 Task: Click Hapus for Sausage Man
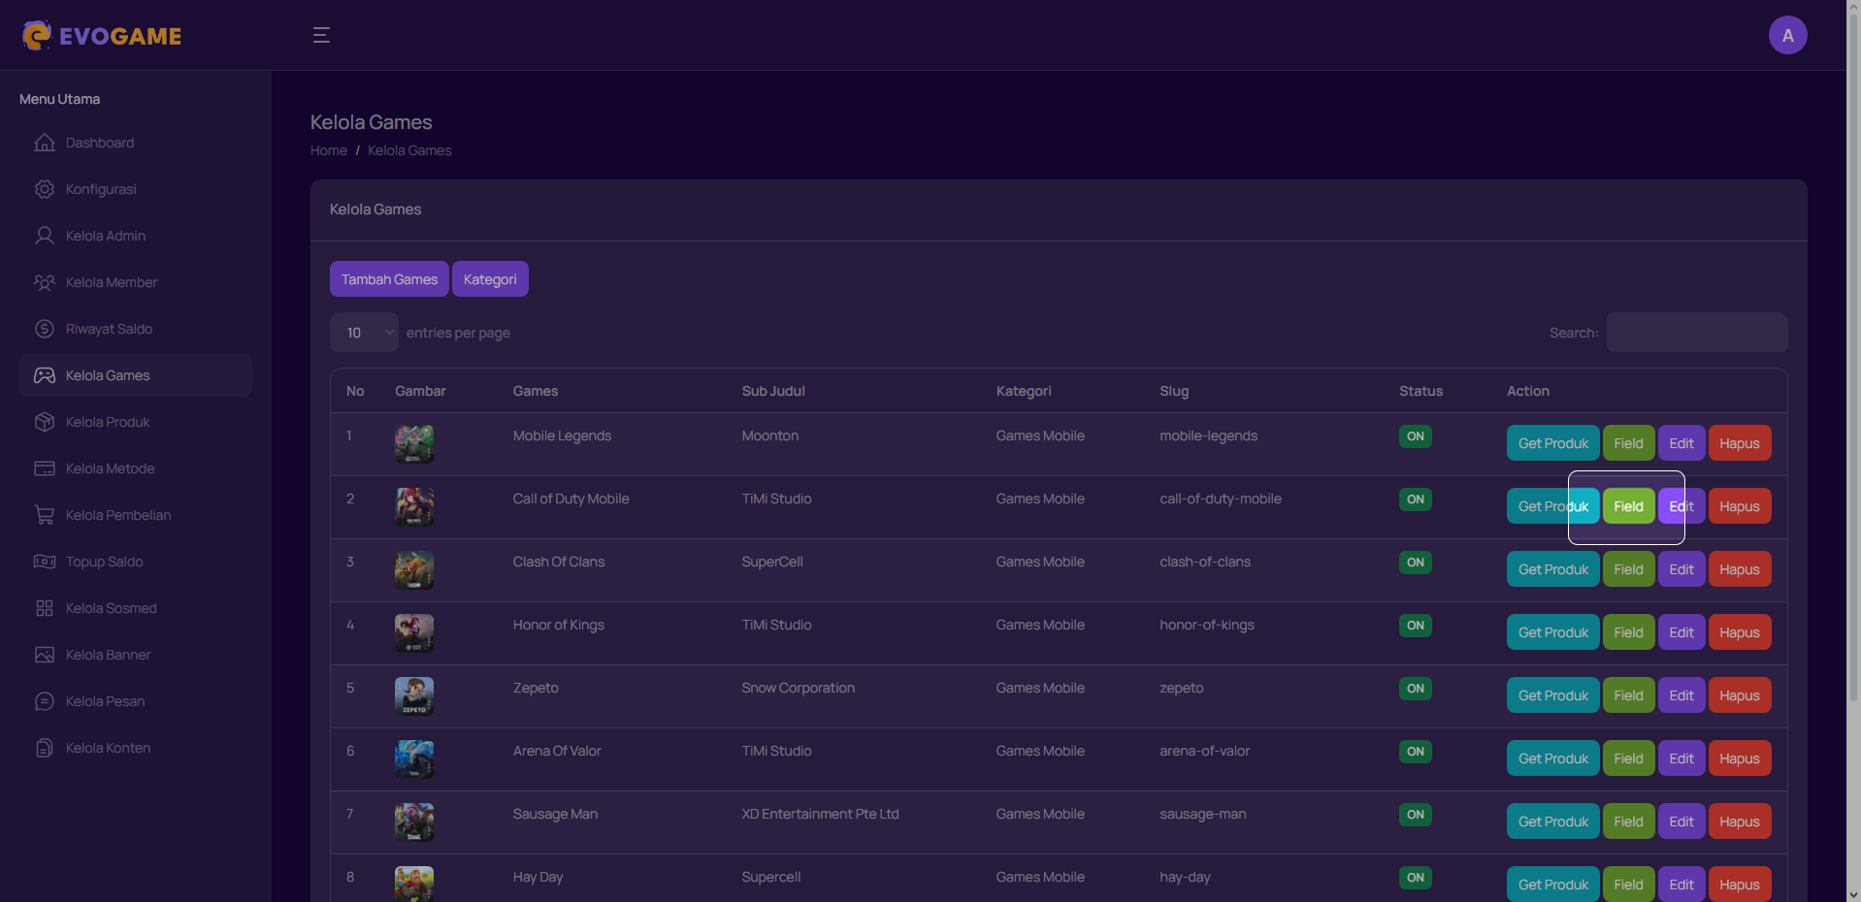[x=1740, y=821]
